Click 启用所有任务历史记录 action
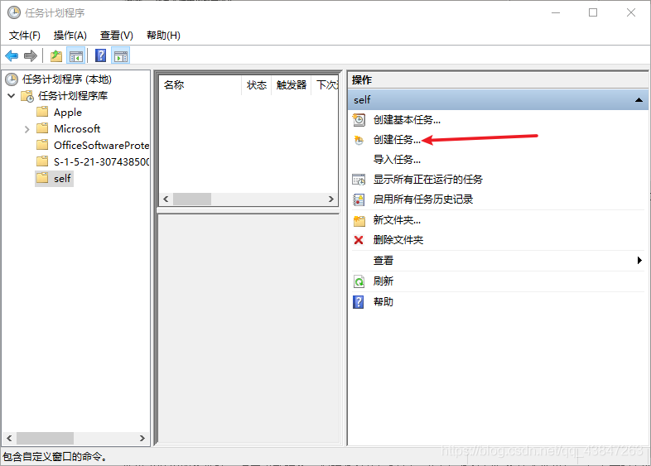 click(422, 199)
